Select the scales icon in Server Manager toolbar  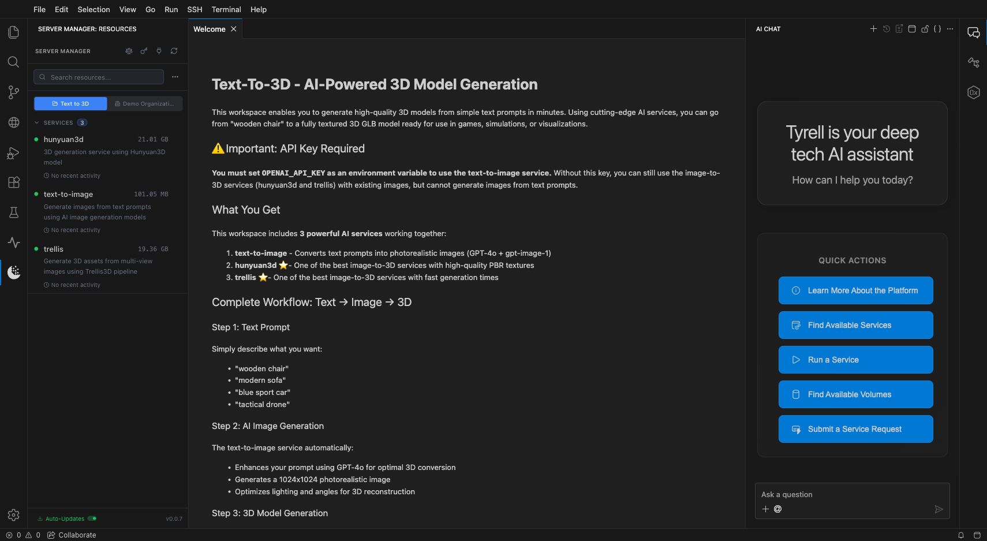click(x=129, y=51)
